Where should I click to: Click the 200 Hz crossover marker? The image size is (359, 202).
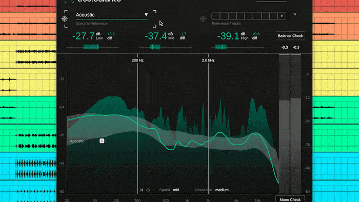click(x=137, y=60)
